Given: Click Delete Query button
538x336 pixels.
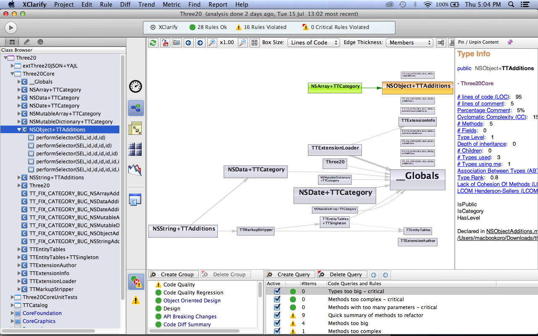Looking at the screenshot, I should [342, 275].
